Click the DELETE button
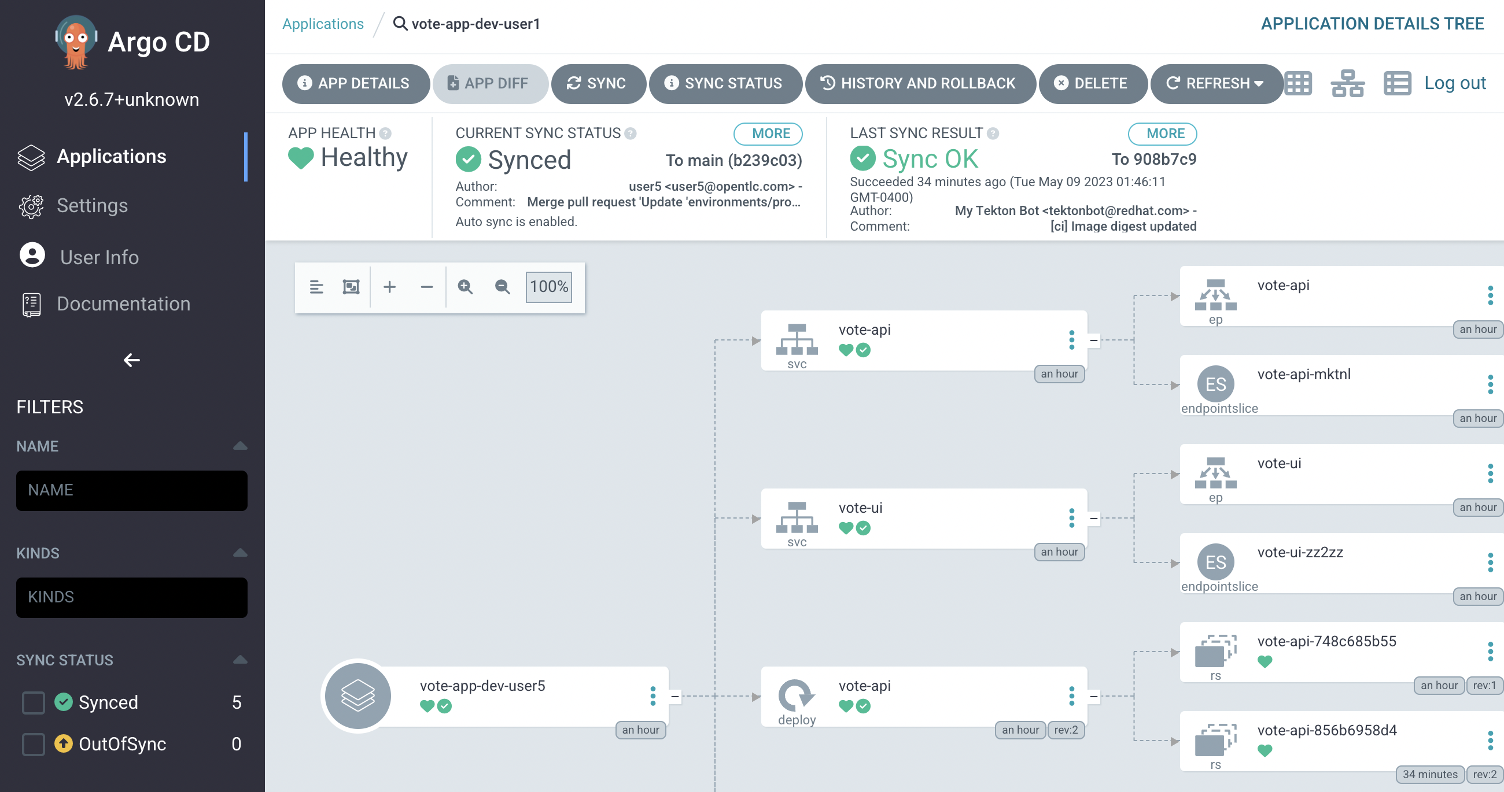1504x792 pixels. pyautogui.click(x=1092, y=83)
